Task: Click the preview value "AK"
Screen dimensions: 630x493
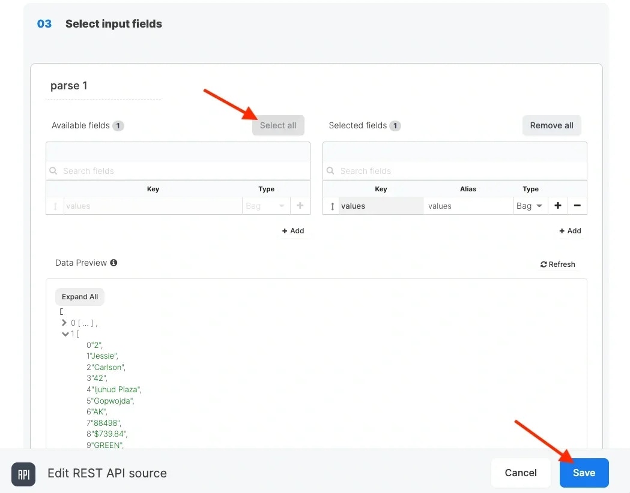Action: click(99, 411)
